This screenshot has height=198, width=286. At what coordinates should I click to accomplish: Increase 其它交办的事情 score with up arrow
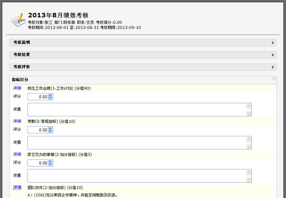pos(51,161)
